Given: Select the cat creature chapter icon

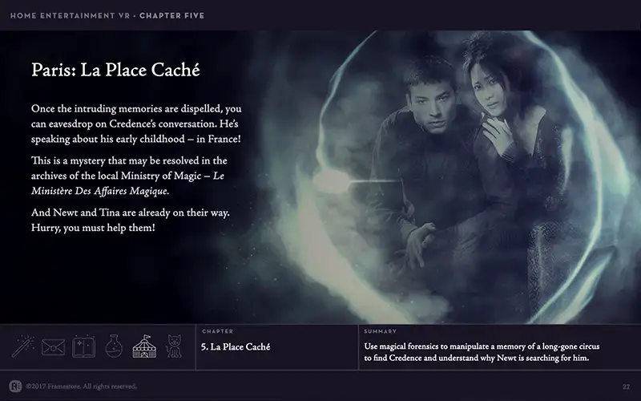Looking at the screenshot, I should (174, 346).
